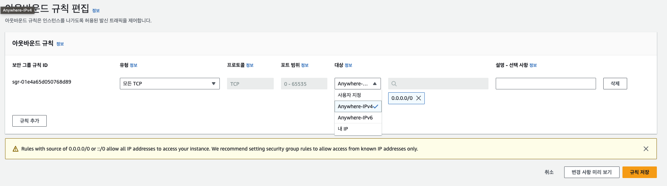Choose Anywhere-IPv6 option from the list
Image resolution: width=667 pixels, height=186 pixels.
tap(355, 118)
